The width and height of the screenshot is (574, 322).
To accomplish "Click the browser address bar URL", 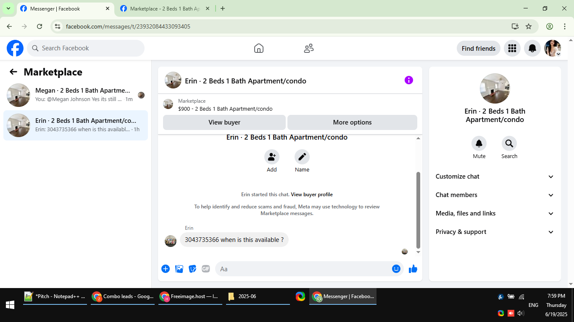I will click(128, 26).
